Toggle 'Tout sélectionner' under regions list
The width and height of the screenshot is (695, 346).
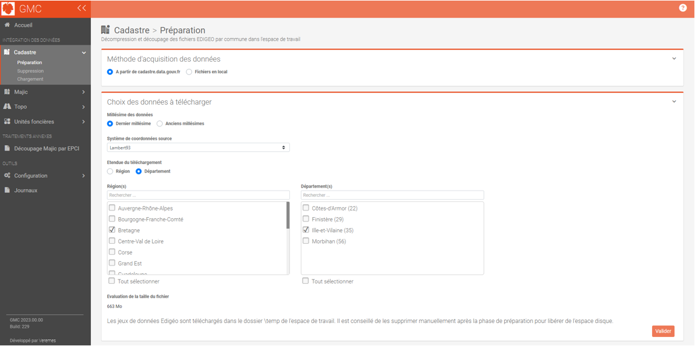click(x=112, y=281)
